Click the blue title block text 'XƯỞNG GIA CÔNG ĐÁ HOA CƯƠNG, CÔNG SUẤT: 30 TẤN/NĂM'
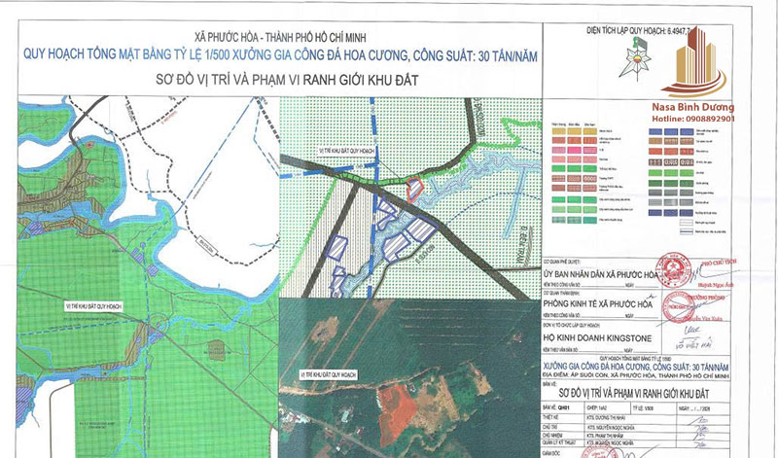 [x=636, y=368]
